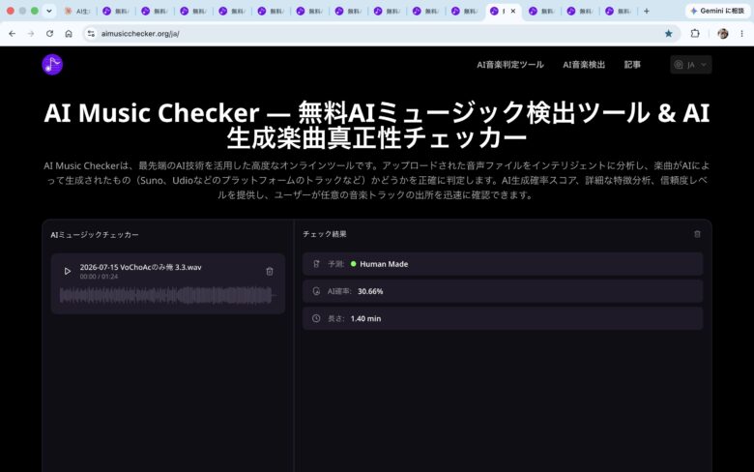Click the clock icon in length row
Image resolution: width=754 pixels, height=472 pixels.
[x=316, y=318]
